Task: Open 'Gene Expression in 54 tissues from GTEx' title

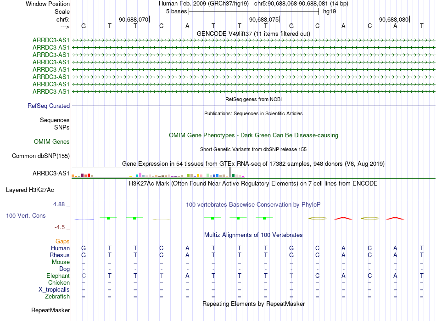Action: coord(253,163)
